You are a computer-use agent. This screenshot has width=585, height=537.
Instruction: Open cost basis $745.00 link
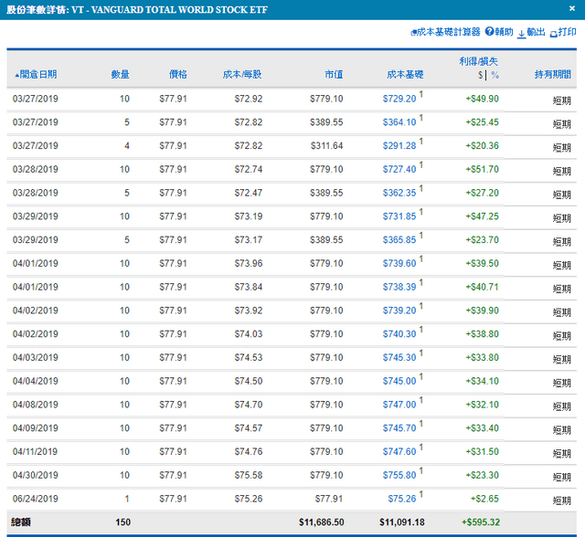399,381
